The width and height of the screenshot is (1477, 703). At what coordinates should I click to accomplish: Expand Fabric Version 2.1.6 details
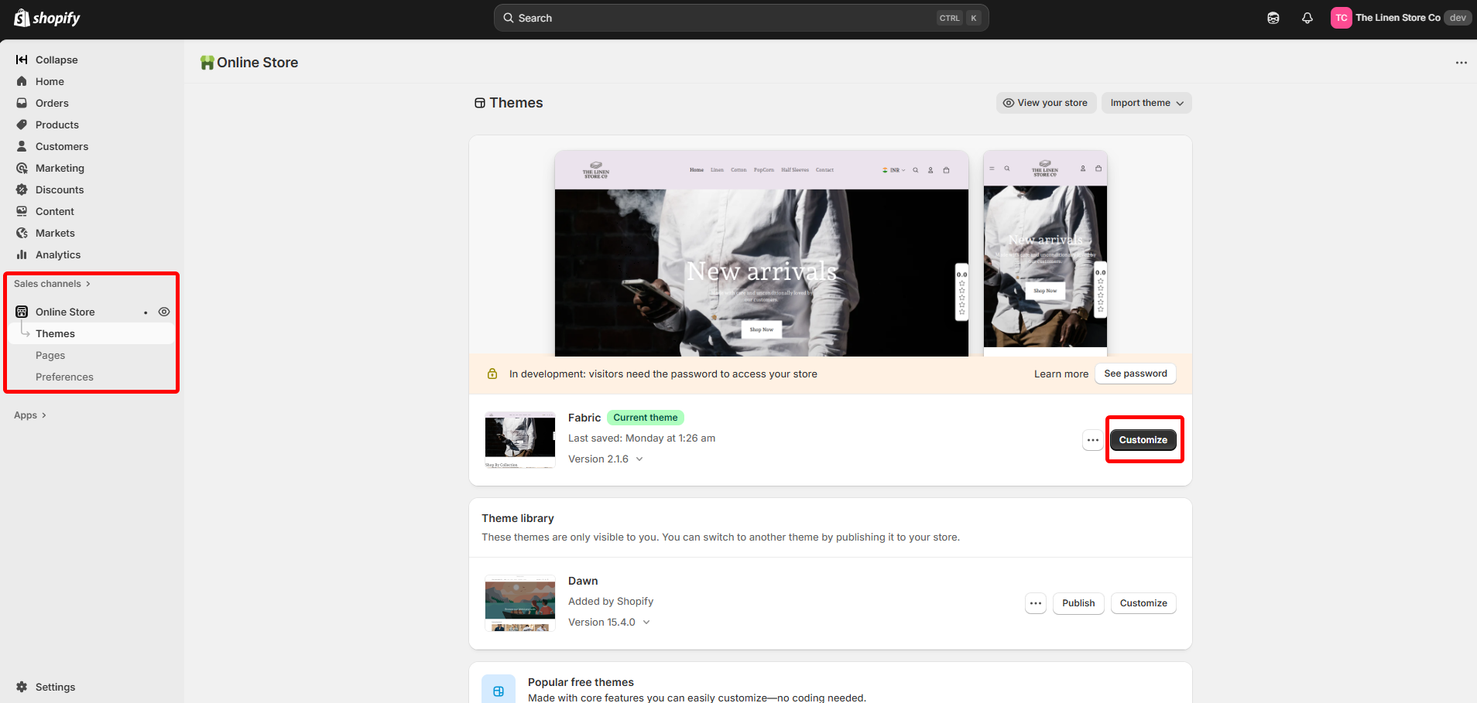pyautogui.click(x=605, y=459)
